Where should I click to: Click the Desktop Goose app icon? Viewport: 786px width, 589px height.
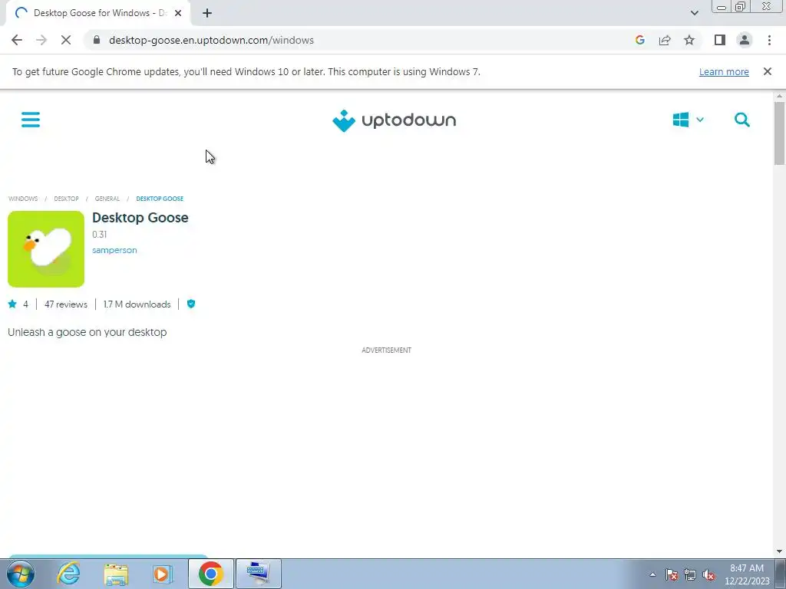tap(46, 249)
